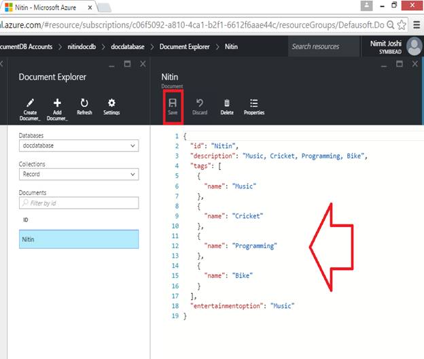Click line number 19 in the editor
The image size is (424, 359).
[175, 315]
